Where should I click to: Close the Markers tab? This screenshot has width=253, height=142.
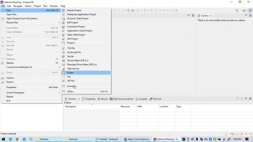[79, 99]
